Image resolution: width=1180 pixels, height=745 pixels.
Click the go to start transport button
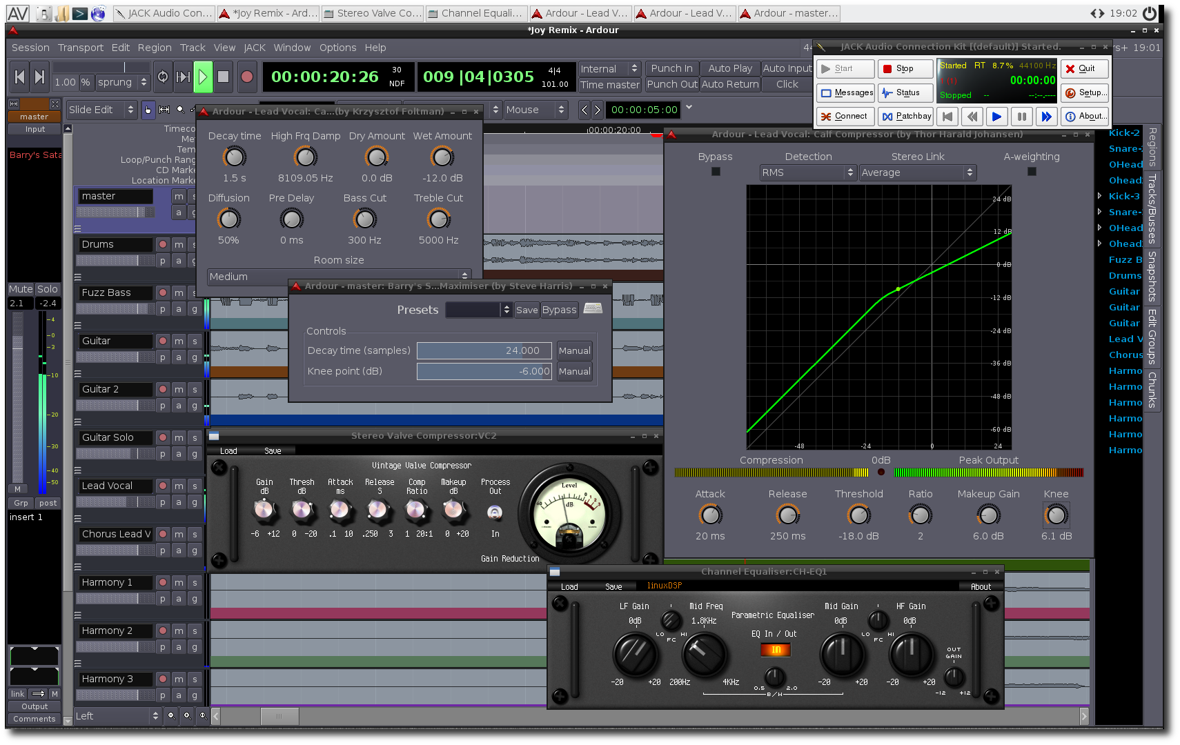[x=19, y=77]
